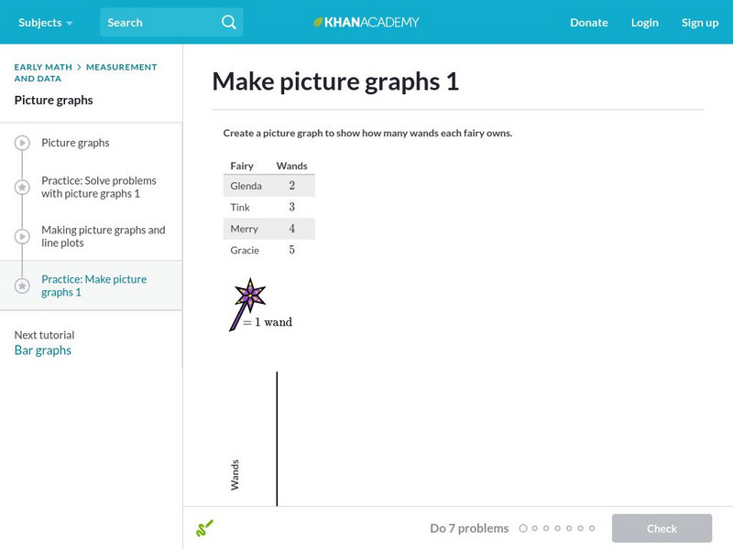The image size is (733, 549).
Task: Click the Sign up link
Action: 699,22
